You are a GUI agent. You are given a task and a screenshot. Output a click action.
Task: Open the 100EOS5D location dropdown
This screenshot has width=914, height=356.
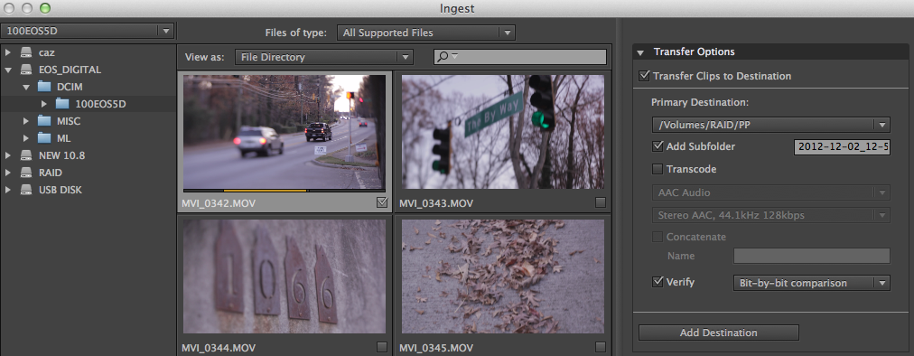pyautogui.click(x=87, y=31)
